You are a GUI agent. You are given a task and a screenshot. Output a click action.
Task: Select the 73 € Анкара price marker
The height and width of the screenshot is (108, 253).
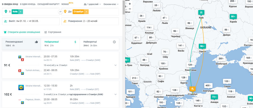click(214, 97)
